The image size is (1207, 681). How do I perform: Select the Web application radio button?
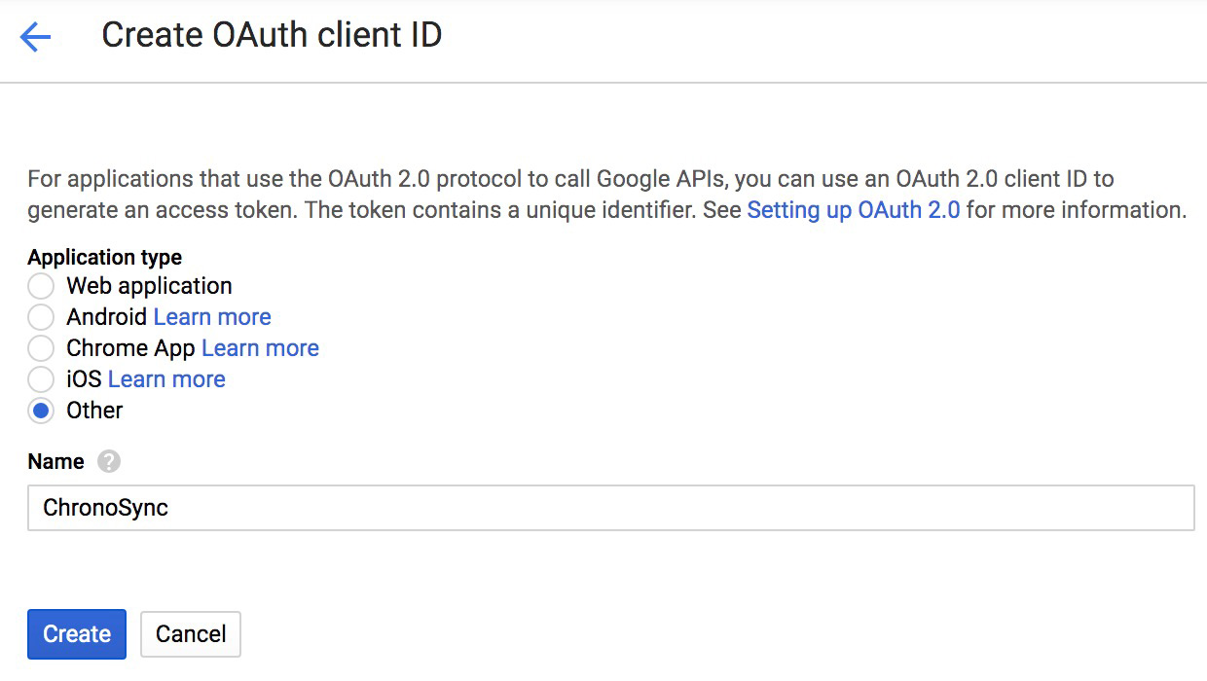pyautogui.click(x=41, y=286)
